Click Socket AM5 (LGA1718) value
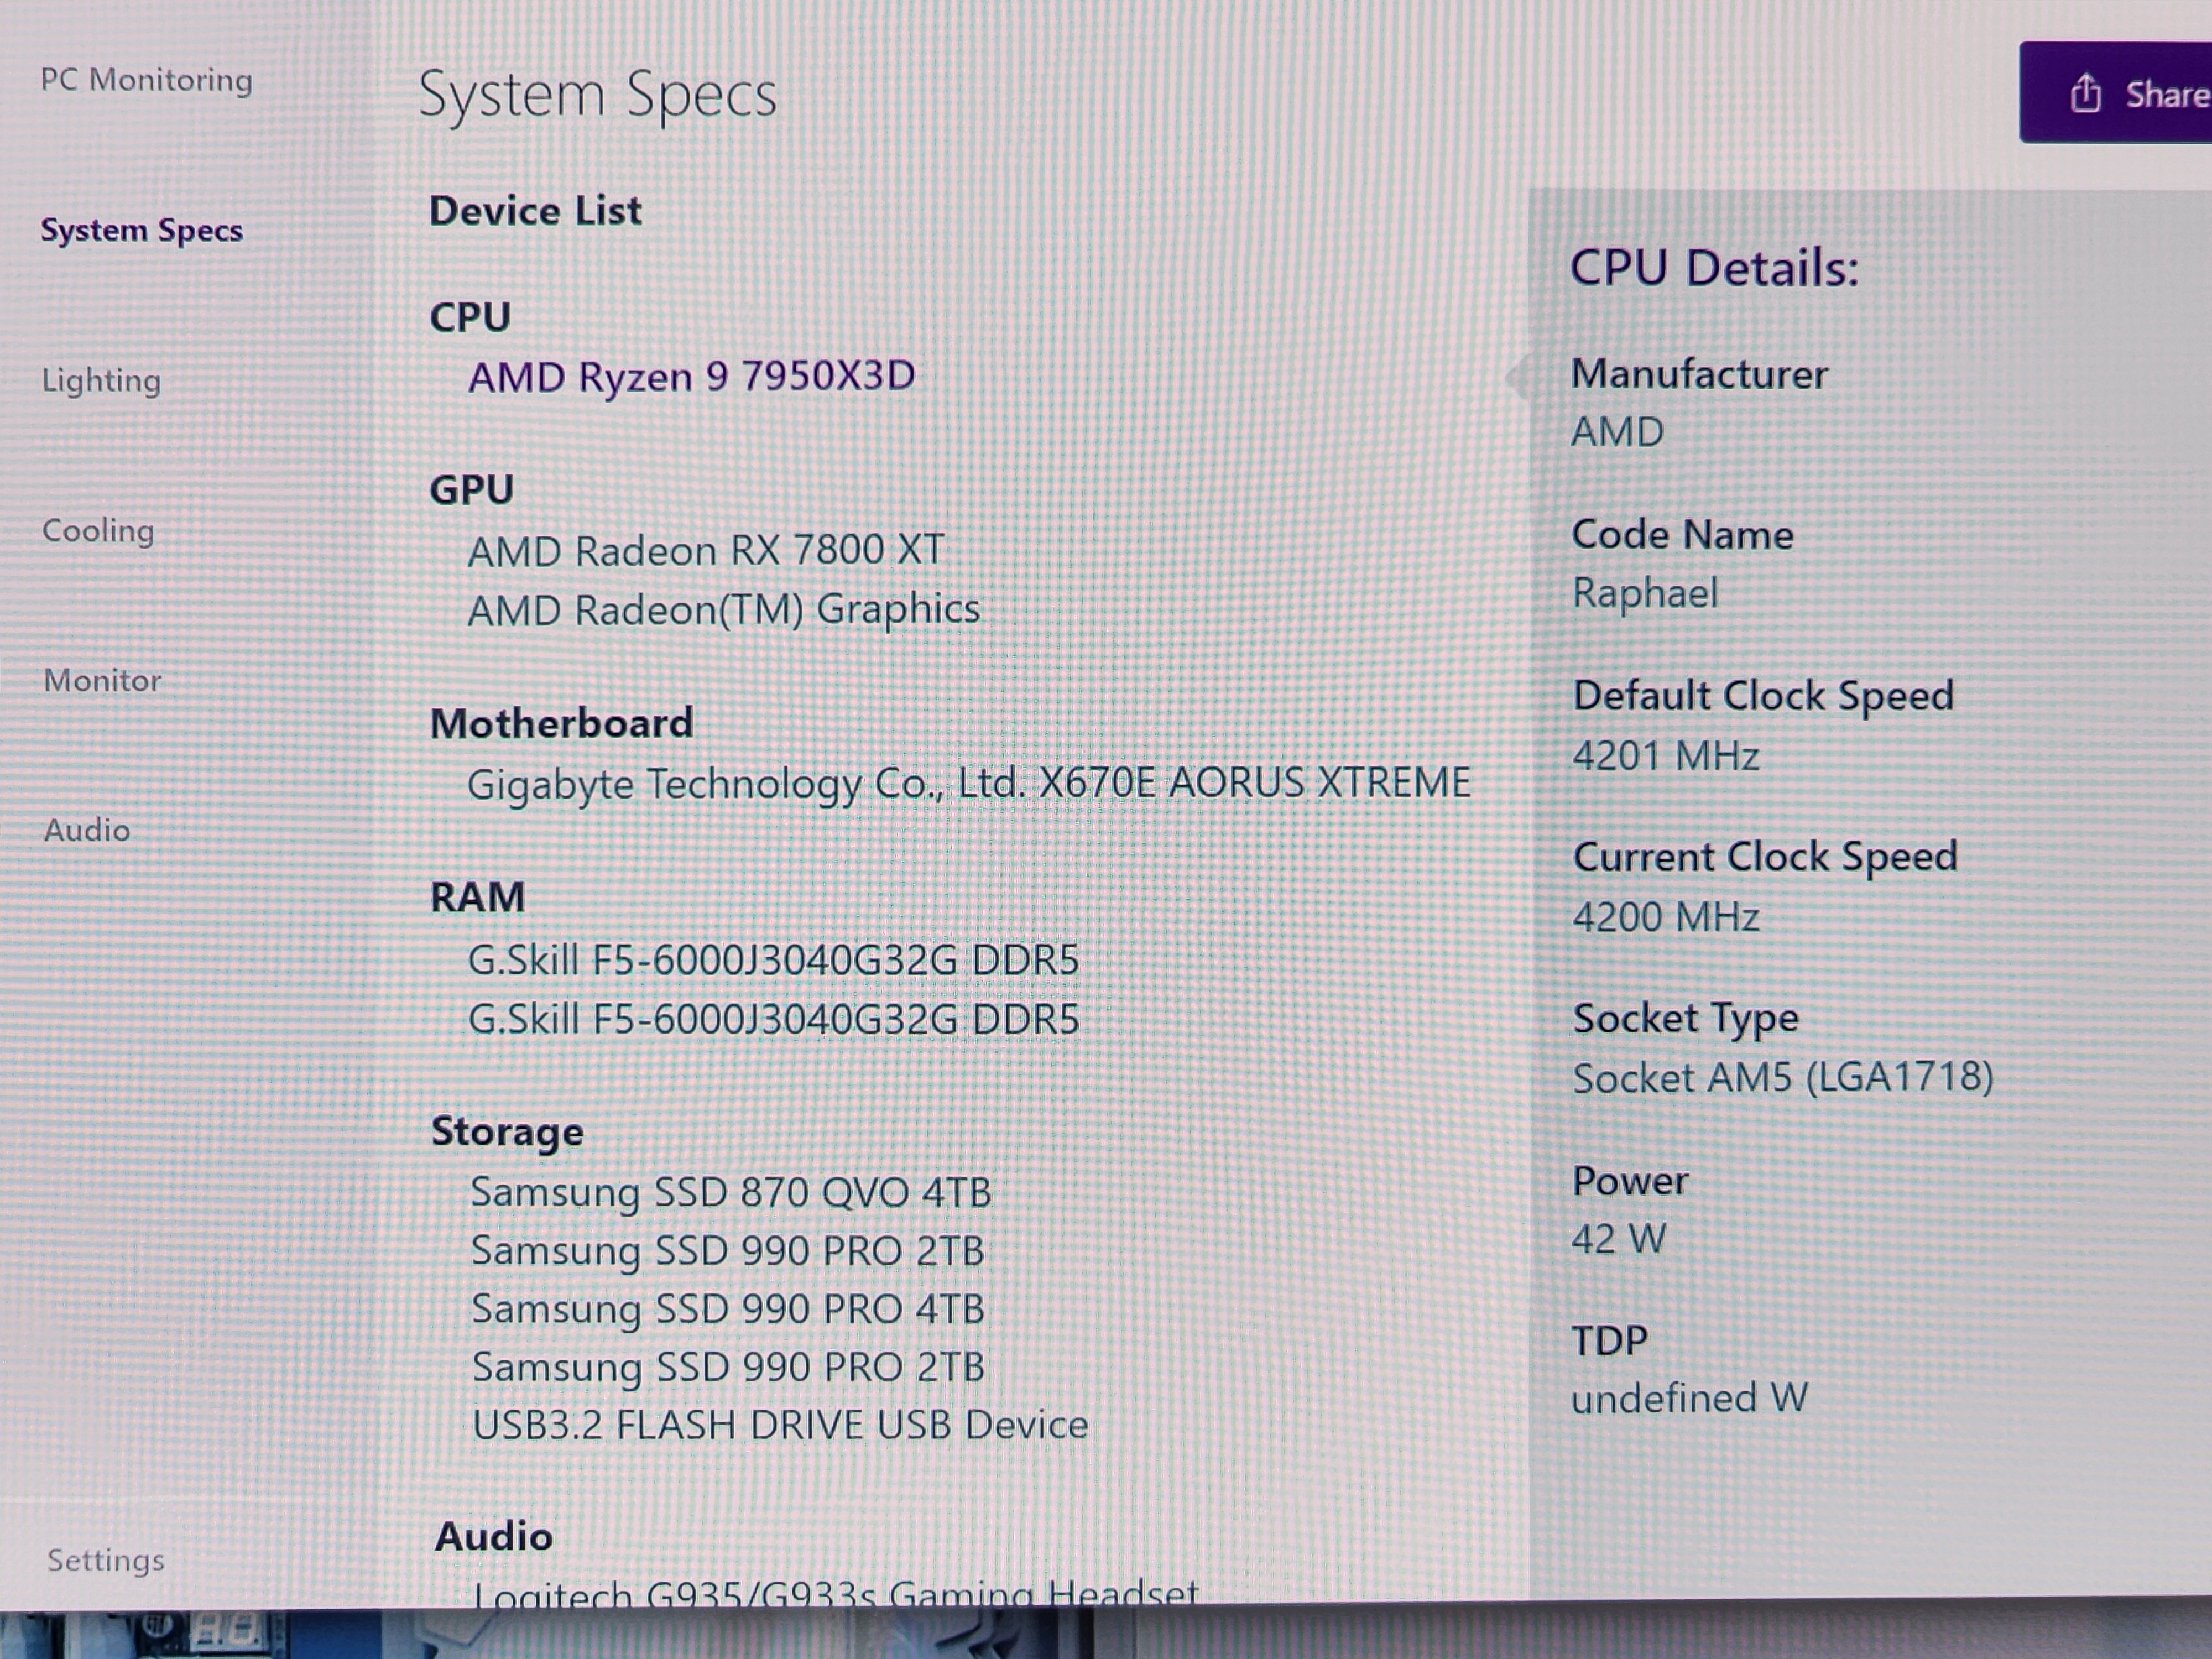The height and width of the screenshot is (1659, 2212). pos(1783,1078)
